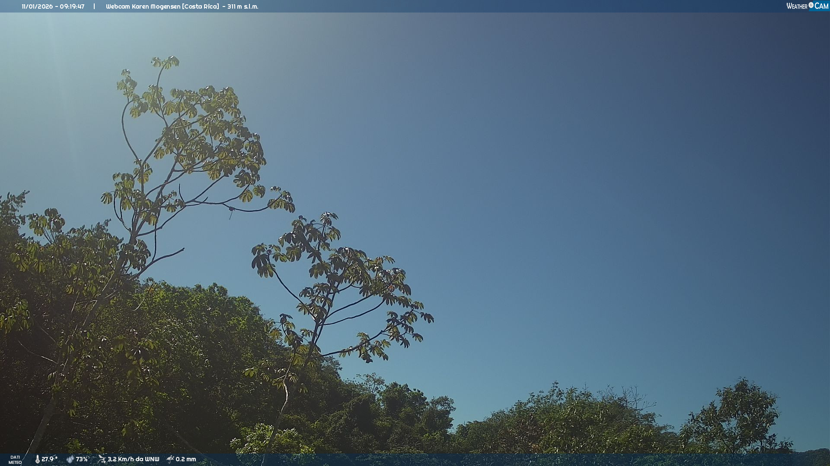Click the thermometer temperature icon
The width and height of the screenshot is (830, 466).
(37, 459)
